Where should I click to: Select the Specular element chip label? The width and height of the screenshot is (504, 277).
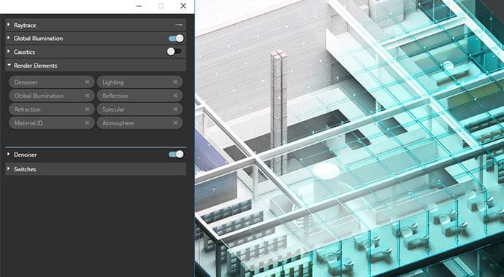113,109
